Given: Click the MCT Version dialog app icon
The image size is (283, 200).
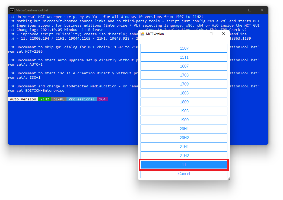Looking at the screenshot, I should click(x=142, y=34).
